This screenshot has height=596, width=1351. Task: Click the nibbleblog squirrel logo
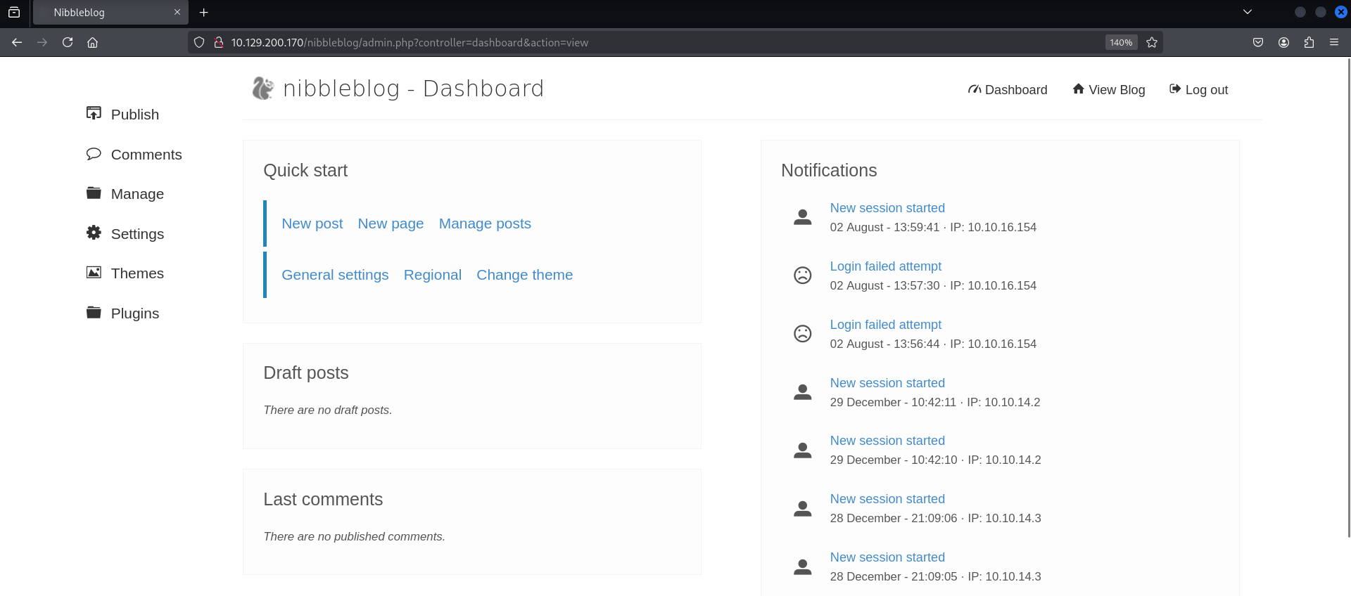point(262,89)
